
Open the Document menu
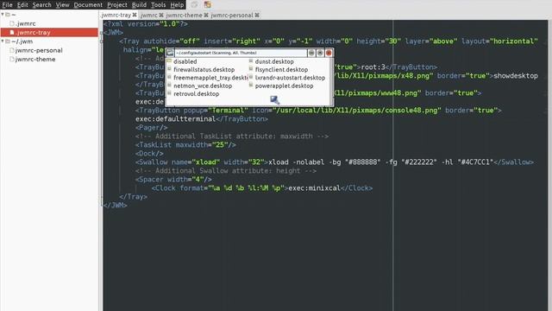(x=88, y=5)
